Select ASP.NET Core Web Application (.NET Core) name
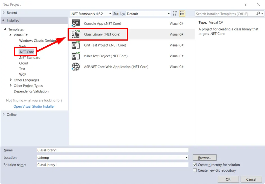 pos(116,67)
